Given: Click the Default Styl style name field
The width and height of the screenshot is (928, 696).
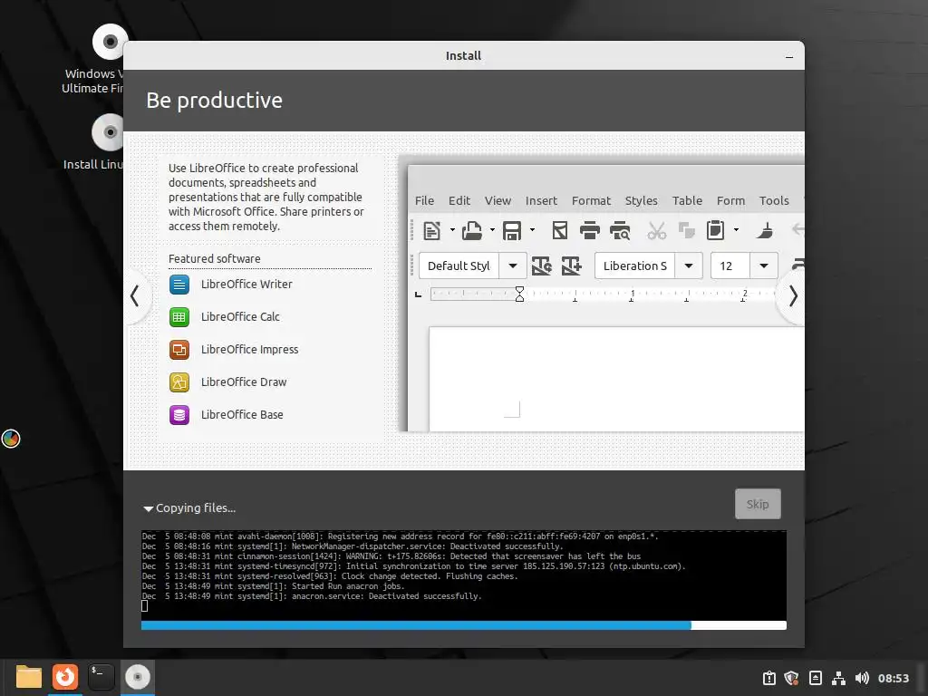Looking at the screenshot, I should (x=459, y=266).
